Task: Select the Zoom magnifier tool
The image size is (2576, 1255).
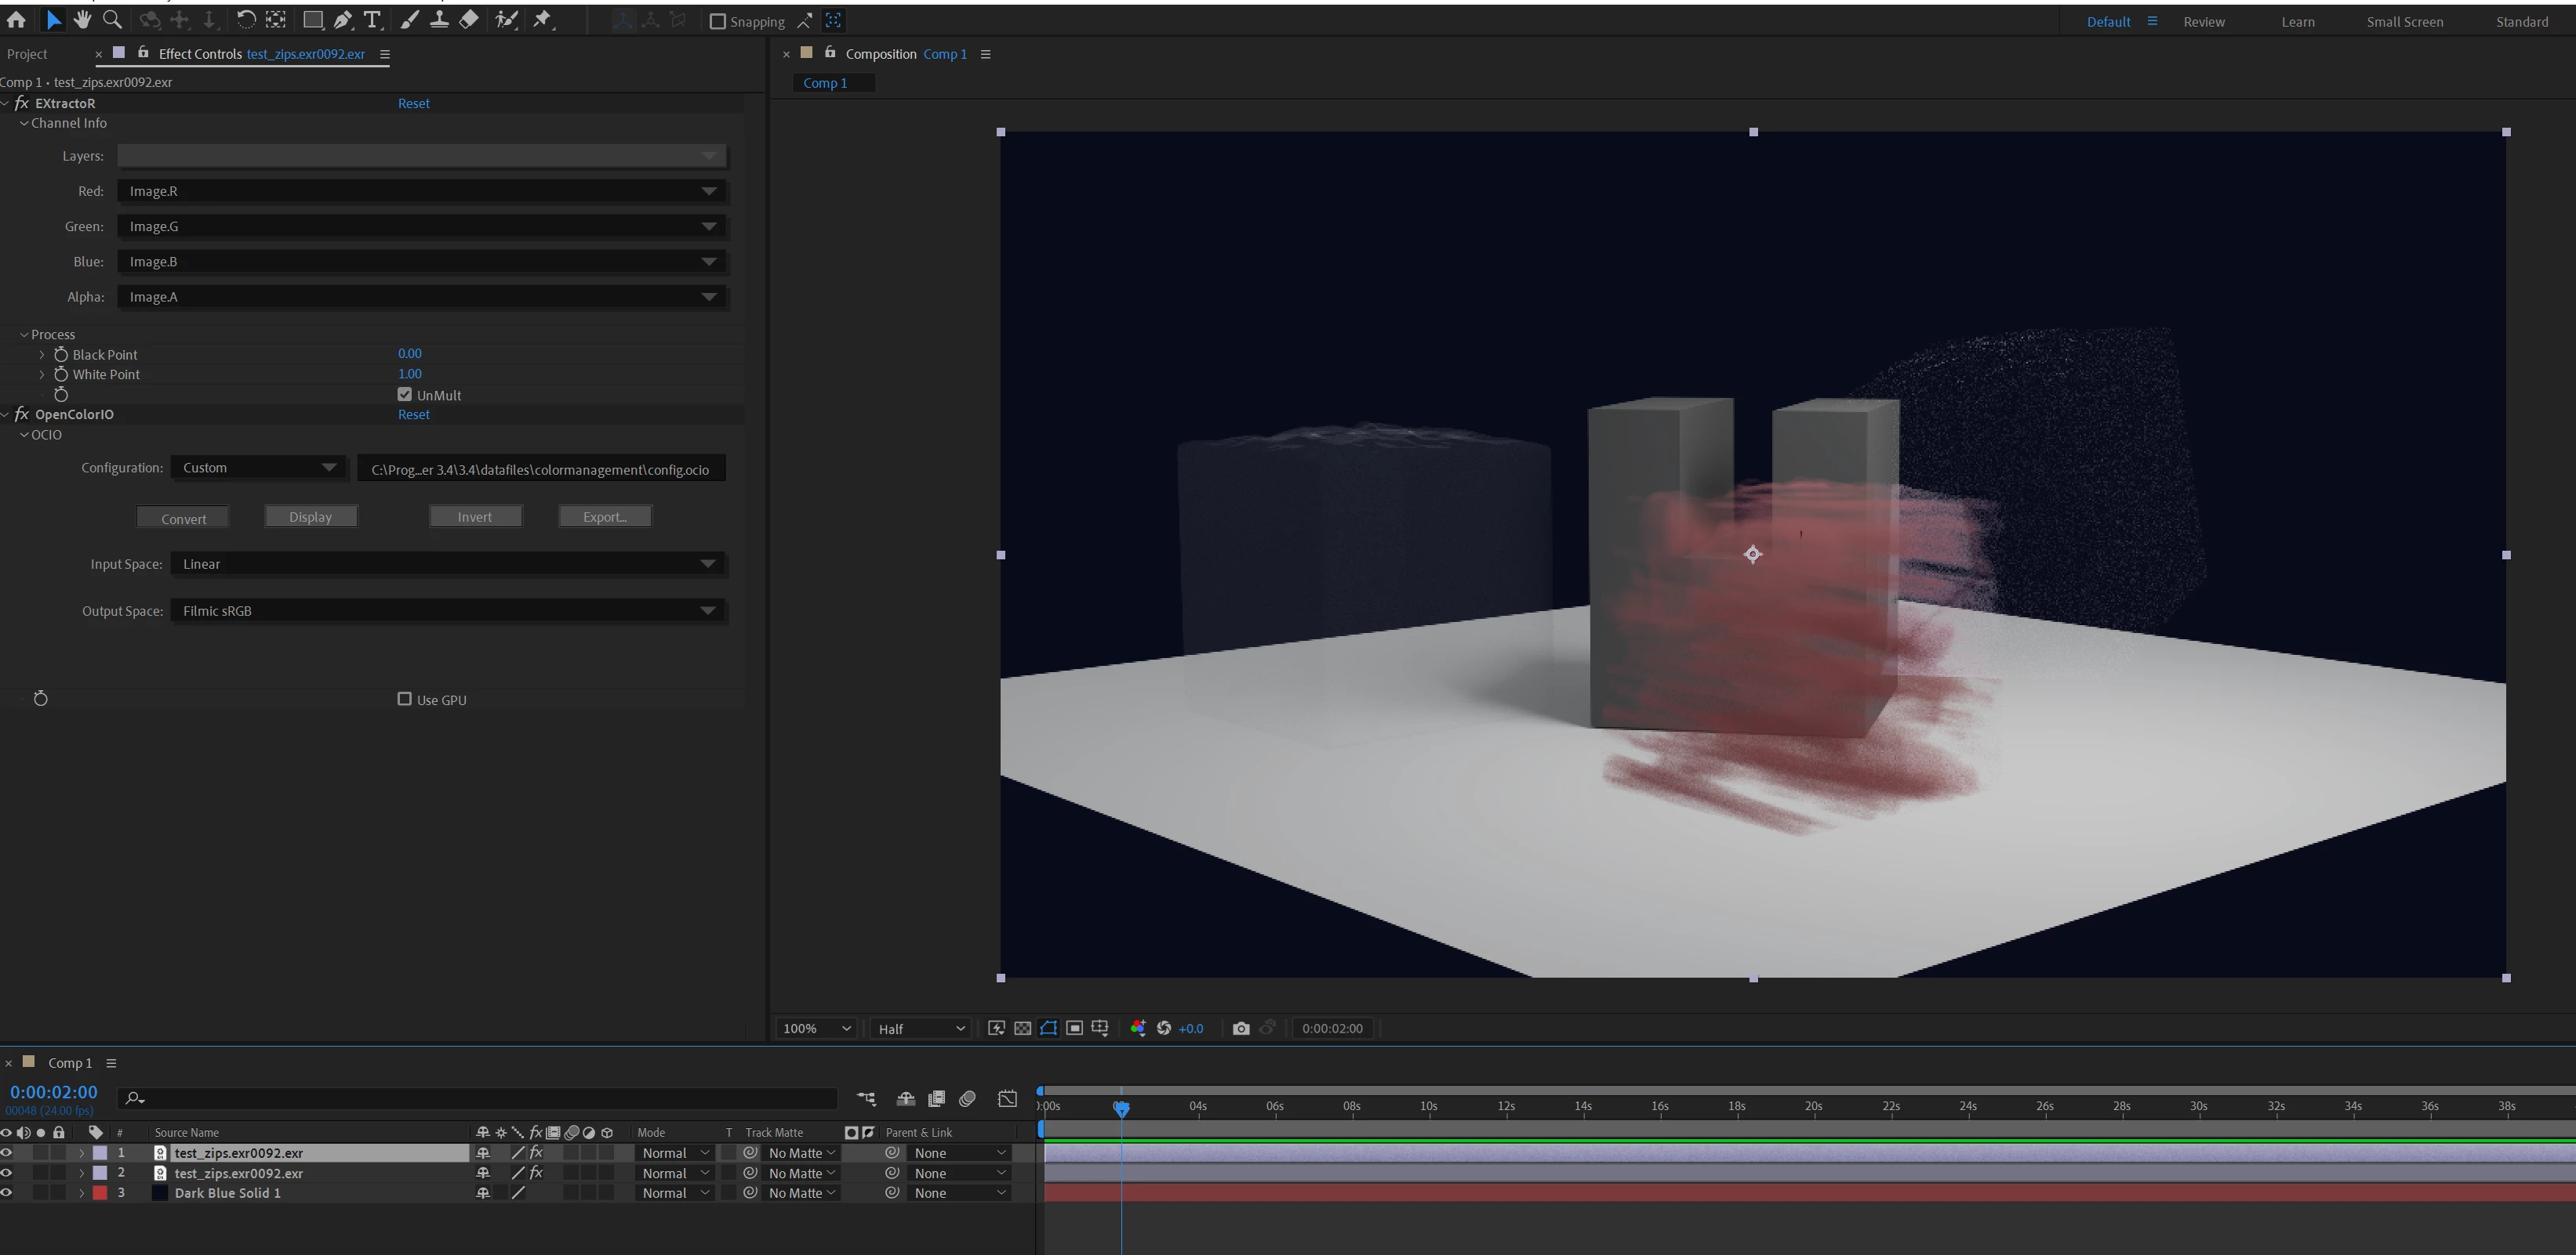Action: tap(112, 20)
